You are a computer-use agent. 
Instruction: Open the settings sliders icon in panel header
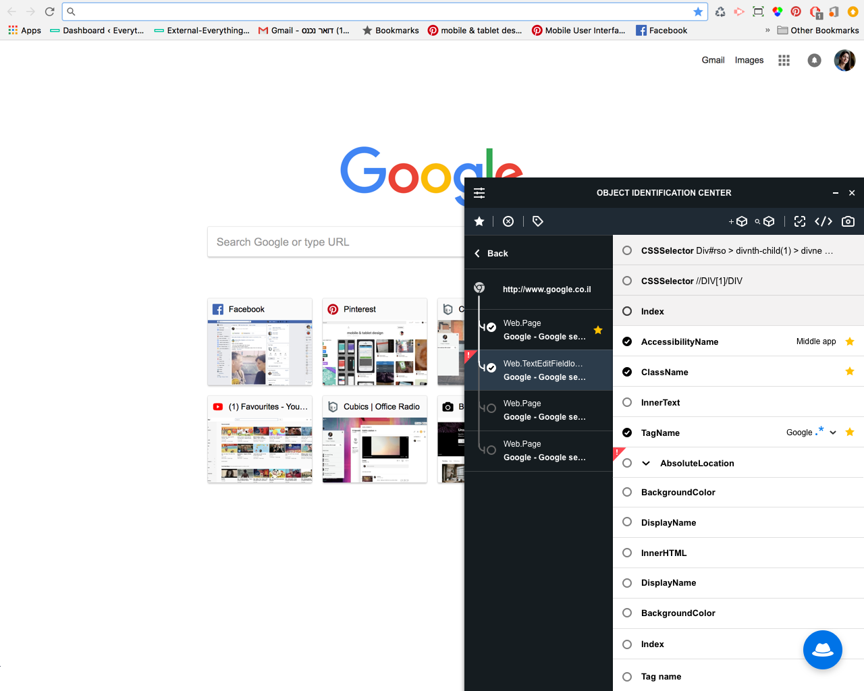[479, 193]
